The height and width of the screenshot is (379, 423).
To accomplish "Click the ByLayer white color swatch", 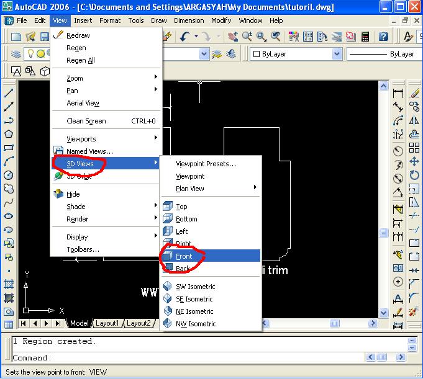I will point(257,54).
